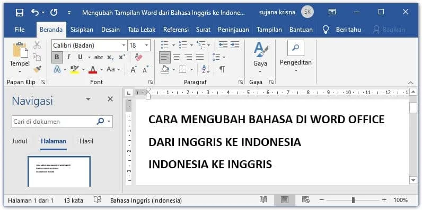This screenshot has width=422, height=210.
Task: Decrease font size with smaller A
Action: tap(146, 69)
